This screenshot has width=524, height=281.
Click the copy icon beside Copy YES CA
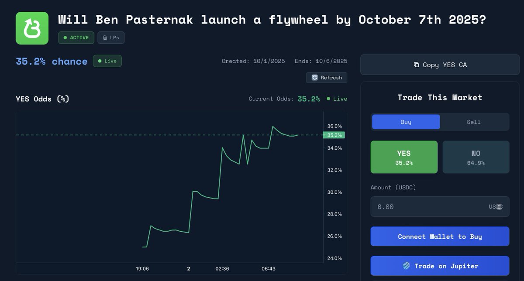tap(416, 65)
